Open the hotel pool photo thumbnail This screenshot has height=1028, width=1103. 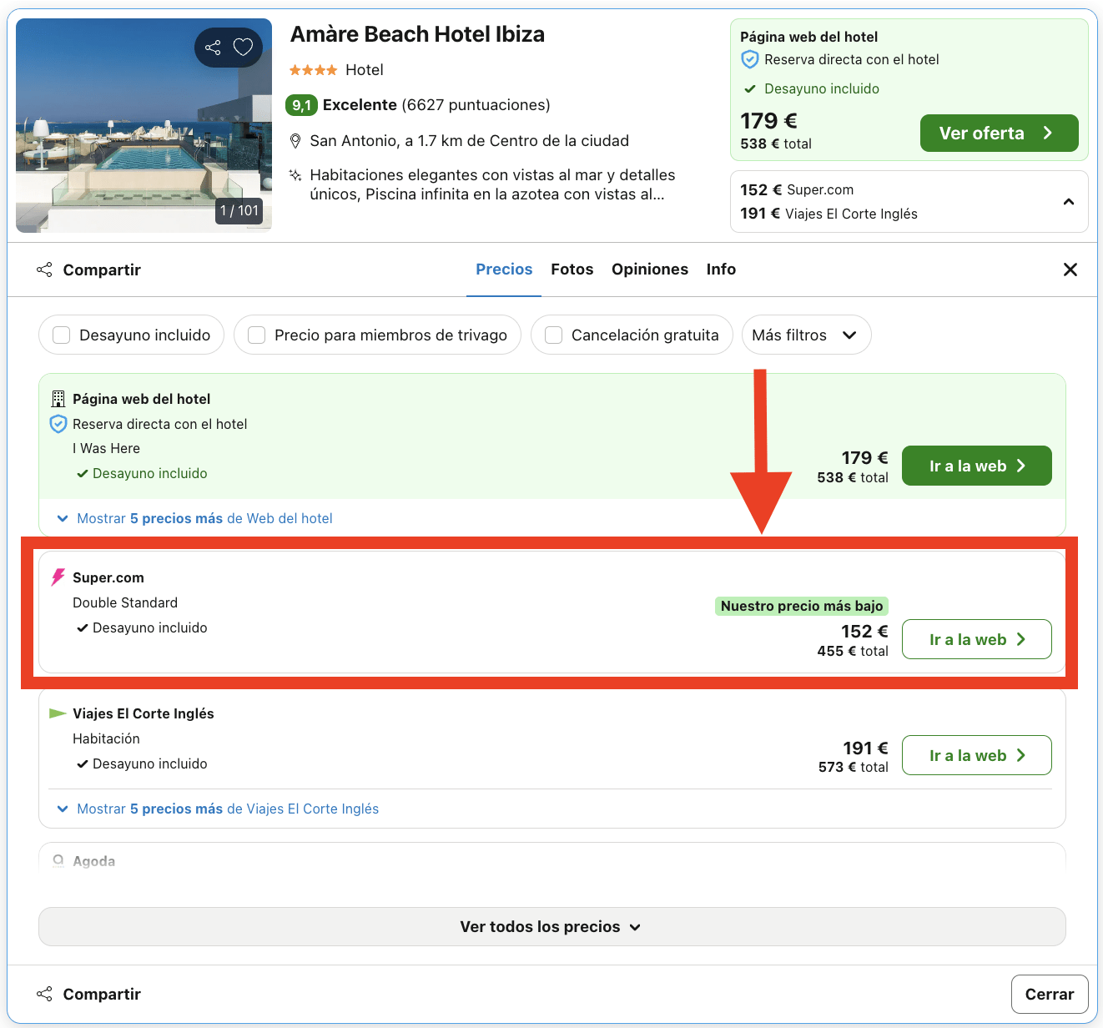144,125
